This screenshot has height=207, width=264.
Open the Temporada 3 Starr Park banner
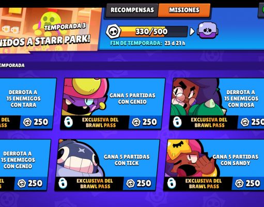click(49, 29)
